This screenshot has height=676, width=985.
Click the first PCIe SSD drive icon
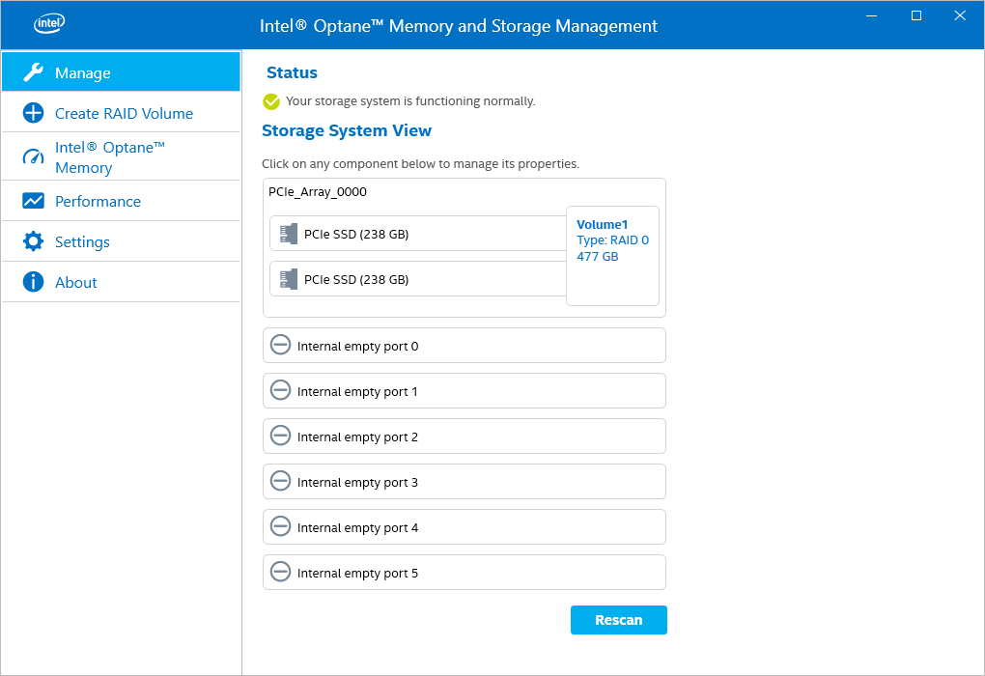pyautogui.click(x=289, y=234)
